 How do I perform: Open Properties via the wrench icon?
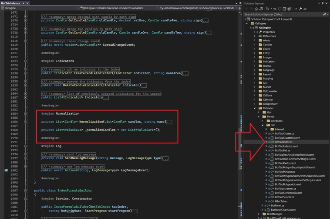[300, 8]
